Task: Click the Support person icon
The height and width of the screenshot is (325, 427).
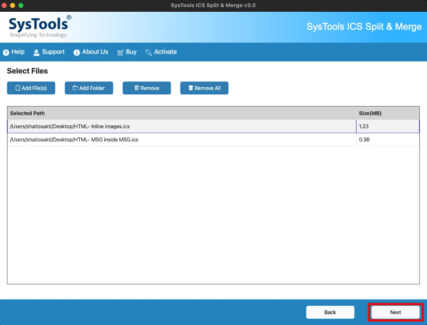Action: [x=36, y=52]
